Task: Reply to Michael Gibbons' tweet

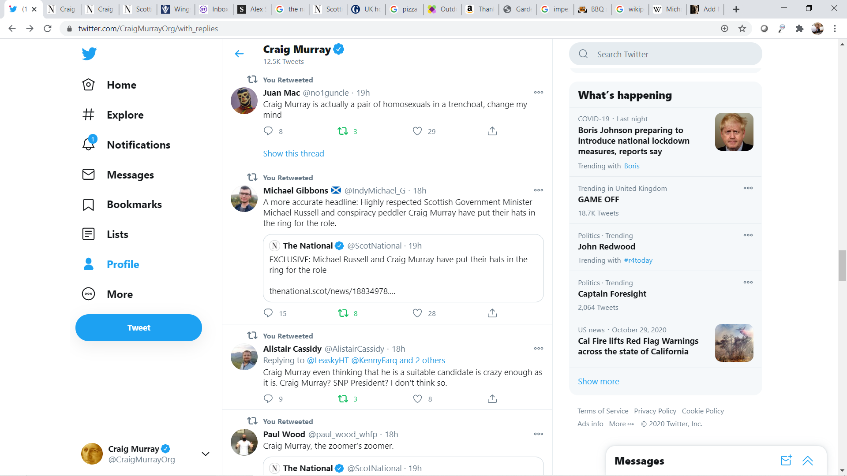Action: (x=268, y=313)
